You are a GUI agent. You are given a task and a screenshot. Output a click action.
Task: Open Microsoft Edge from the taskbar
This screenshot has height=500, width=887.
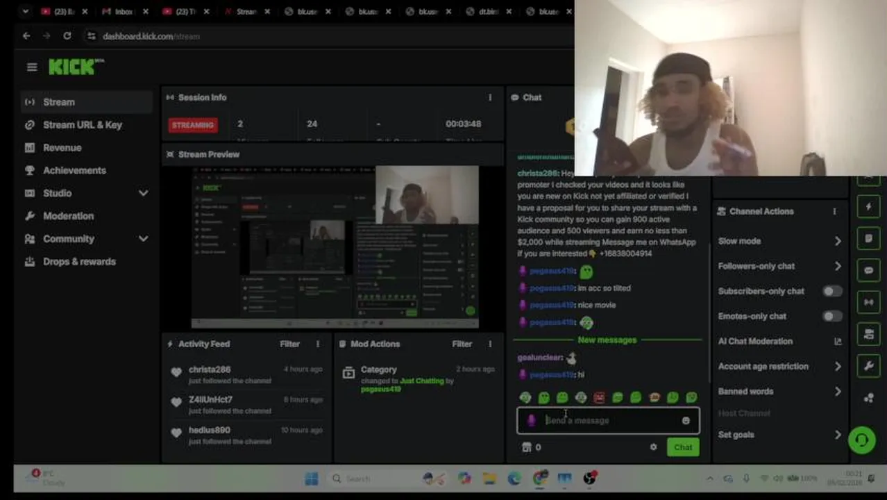514,478
